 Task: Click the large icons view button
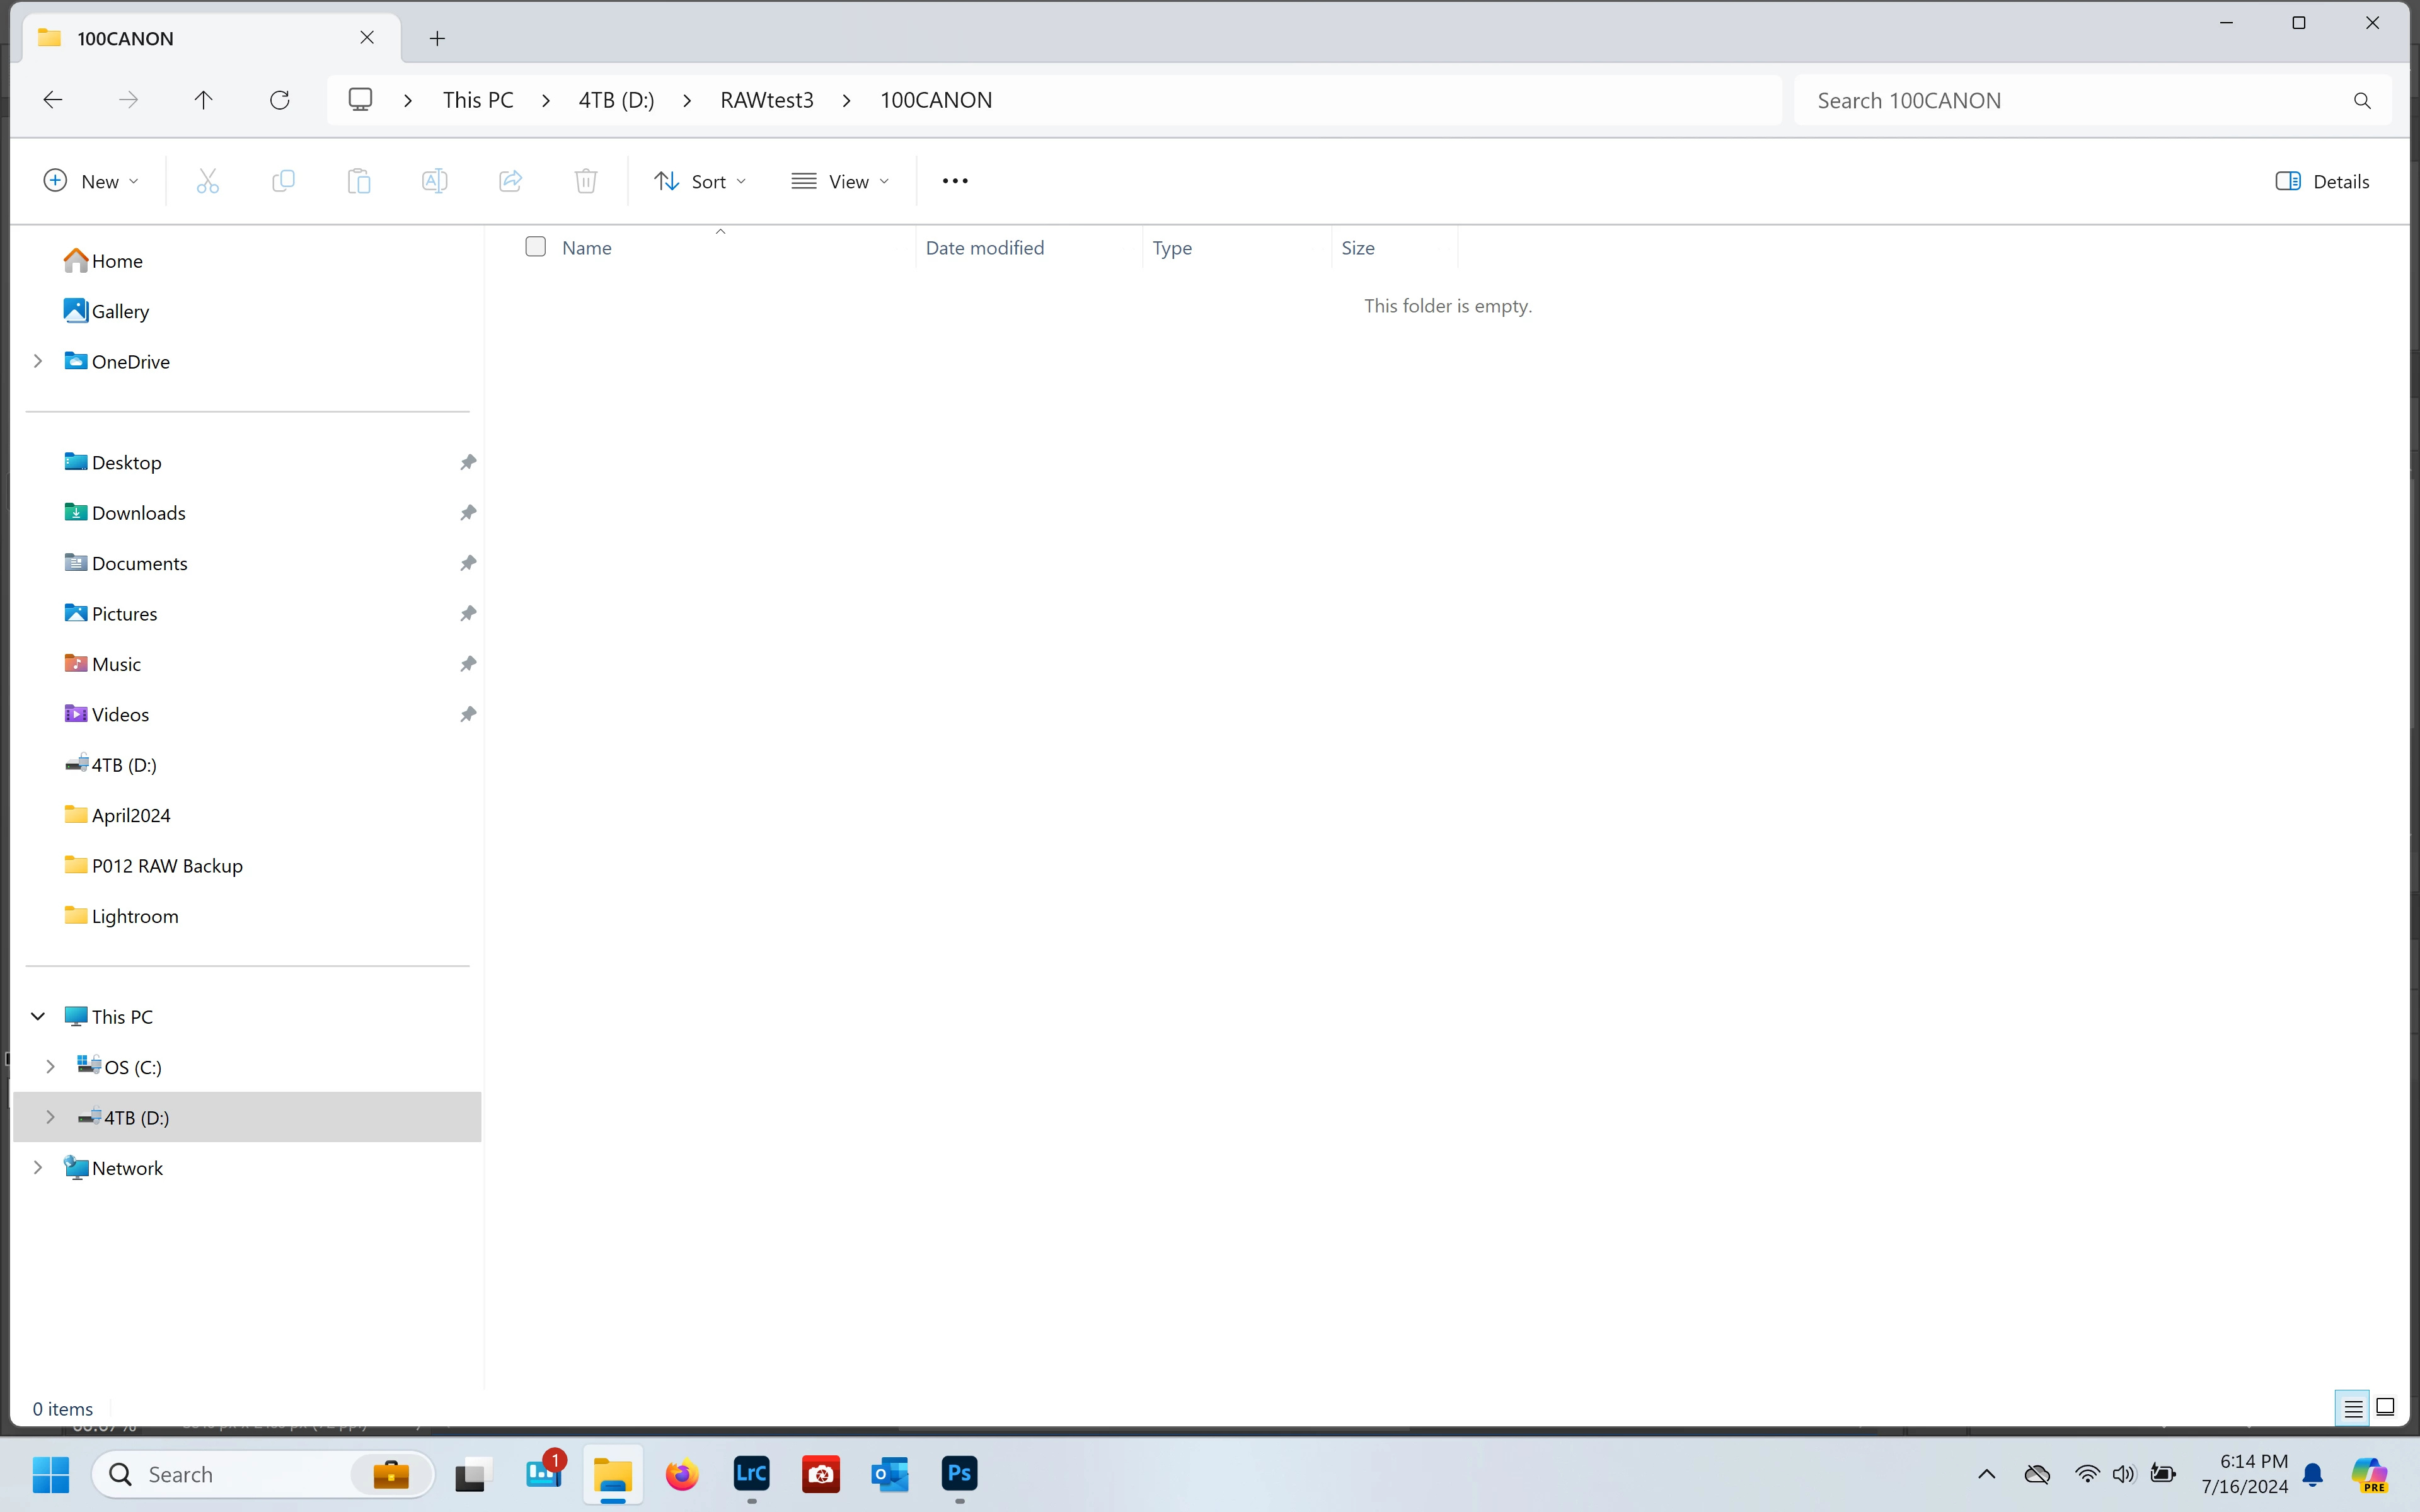(2385, 1407)
